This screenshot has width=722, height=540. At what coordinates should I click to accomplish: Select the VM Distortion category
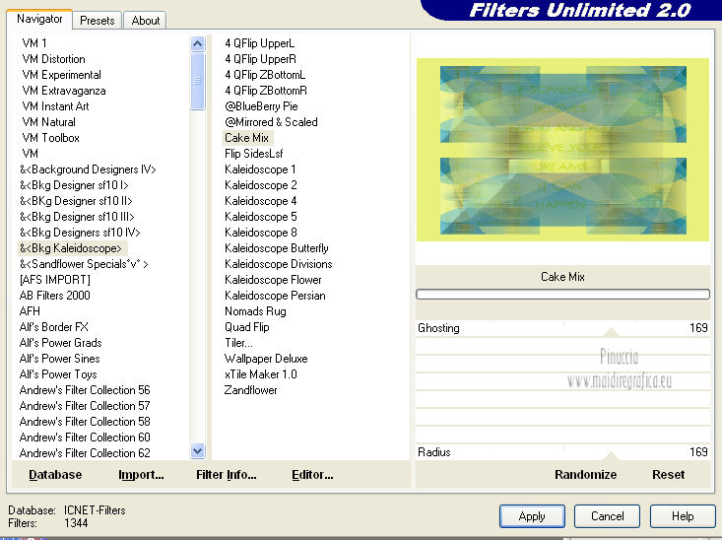tap(53, 59)
